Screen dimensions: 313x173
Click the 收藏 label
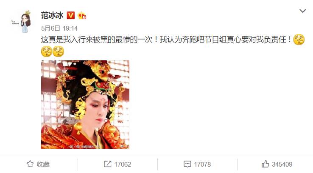[43, 164]
